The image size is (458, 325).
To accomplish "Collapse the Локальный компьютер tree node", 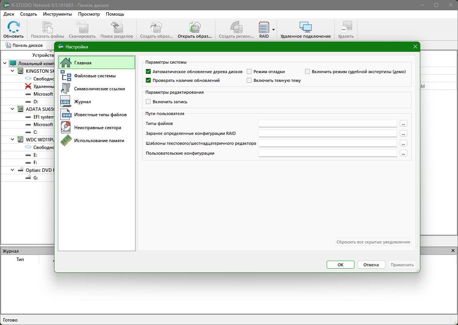I will pyautogui.click(x=5, y=63).
